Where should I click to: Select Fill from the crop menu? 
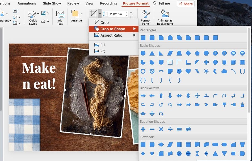coord(103,45)
